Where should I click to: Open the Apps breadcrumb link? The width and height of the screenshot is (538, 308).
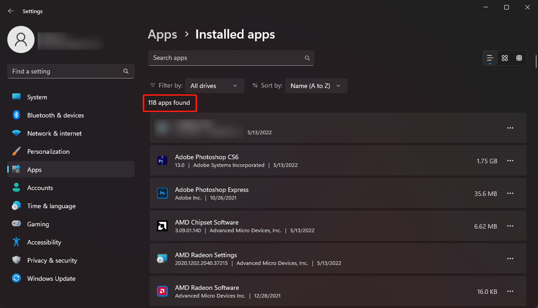(162, 34)
